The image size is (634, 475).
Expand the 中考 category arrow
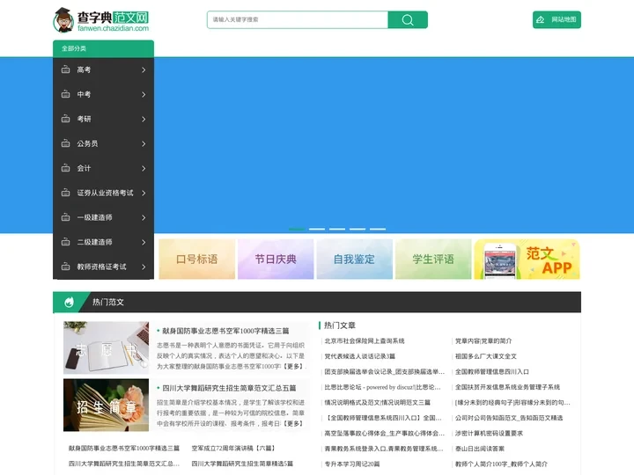(144, 94)
